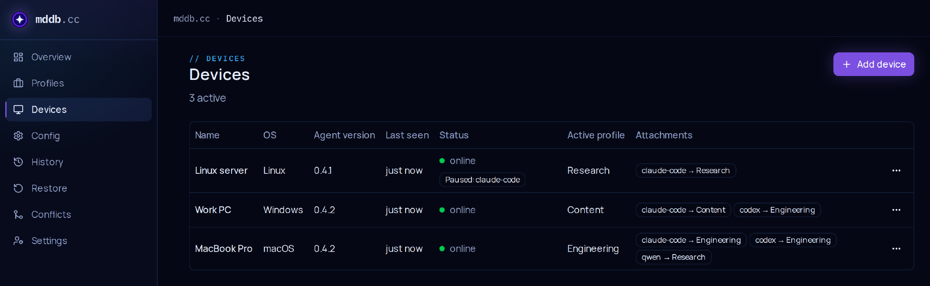Screen dimensions: 930x286
Task: Select the Profiles briefcase icon
Action: [x=18, y=83]
